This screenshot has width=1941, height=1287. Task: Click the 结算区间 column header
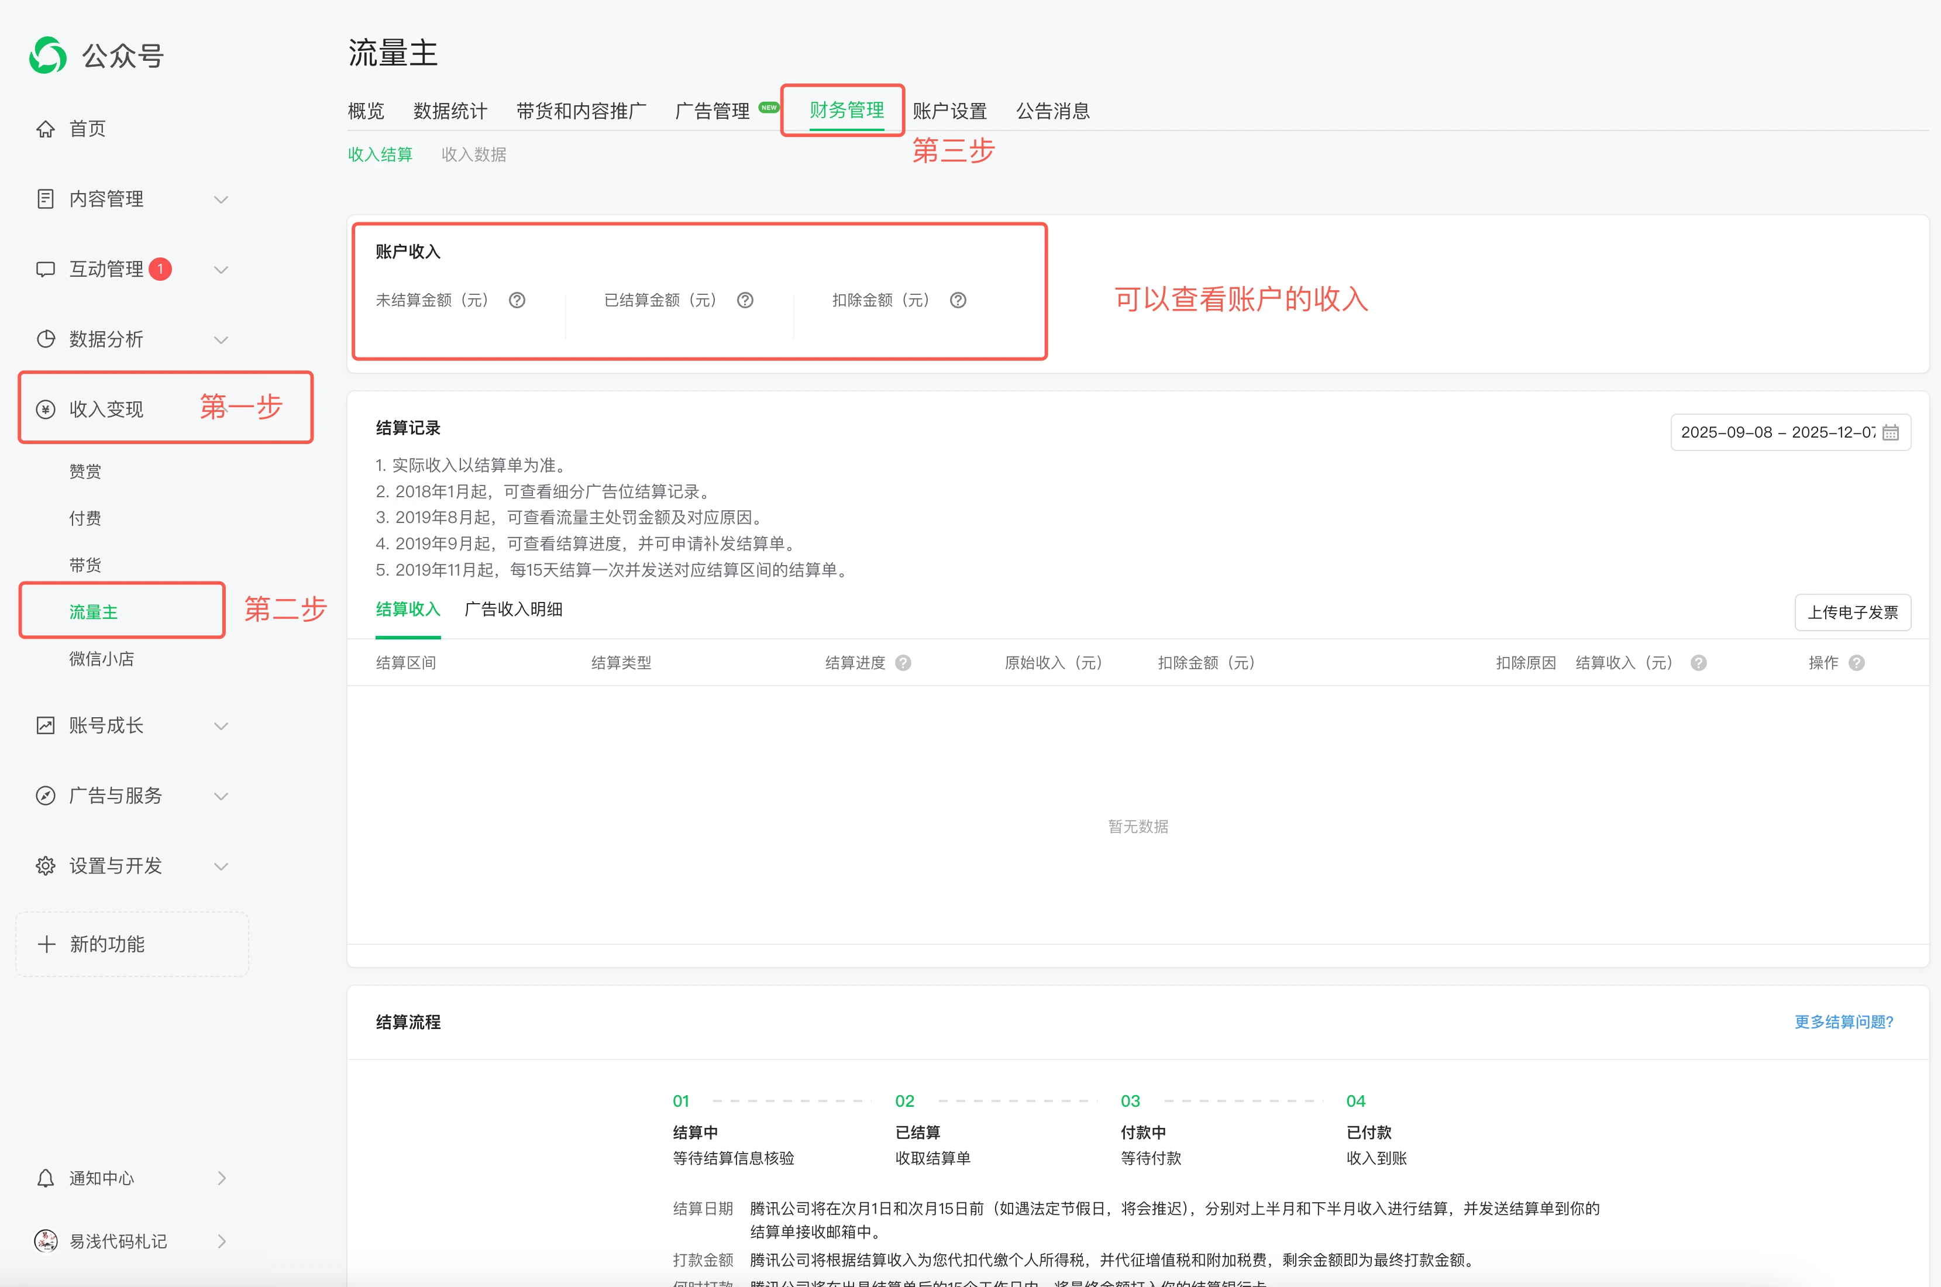coord(406,663)
